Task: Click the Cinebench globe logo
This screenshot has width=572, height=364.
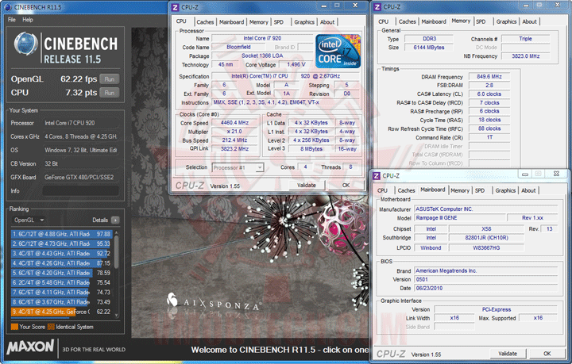Action: click(26, 44)
